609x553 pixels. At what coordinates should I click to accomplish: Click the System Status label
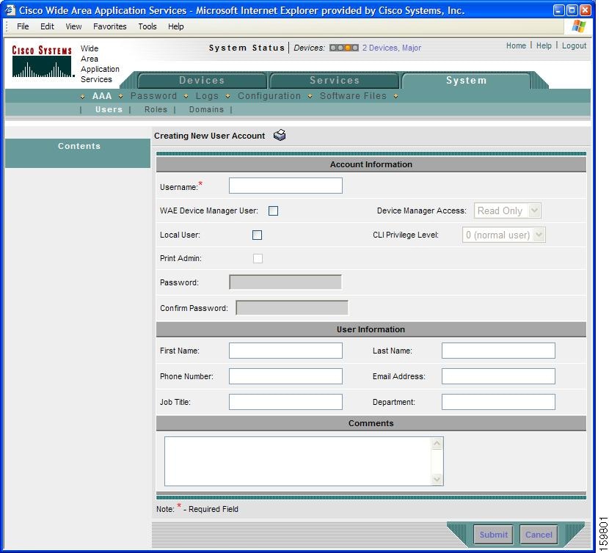tap(247, 48)
